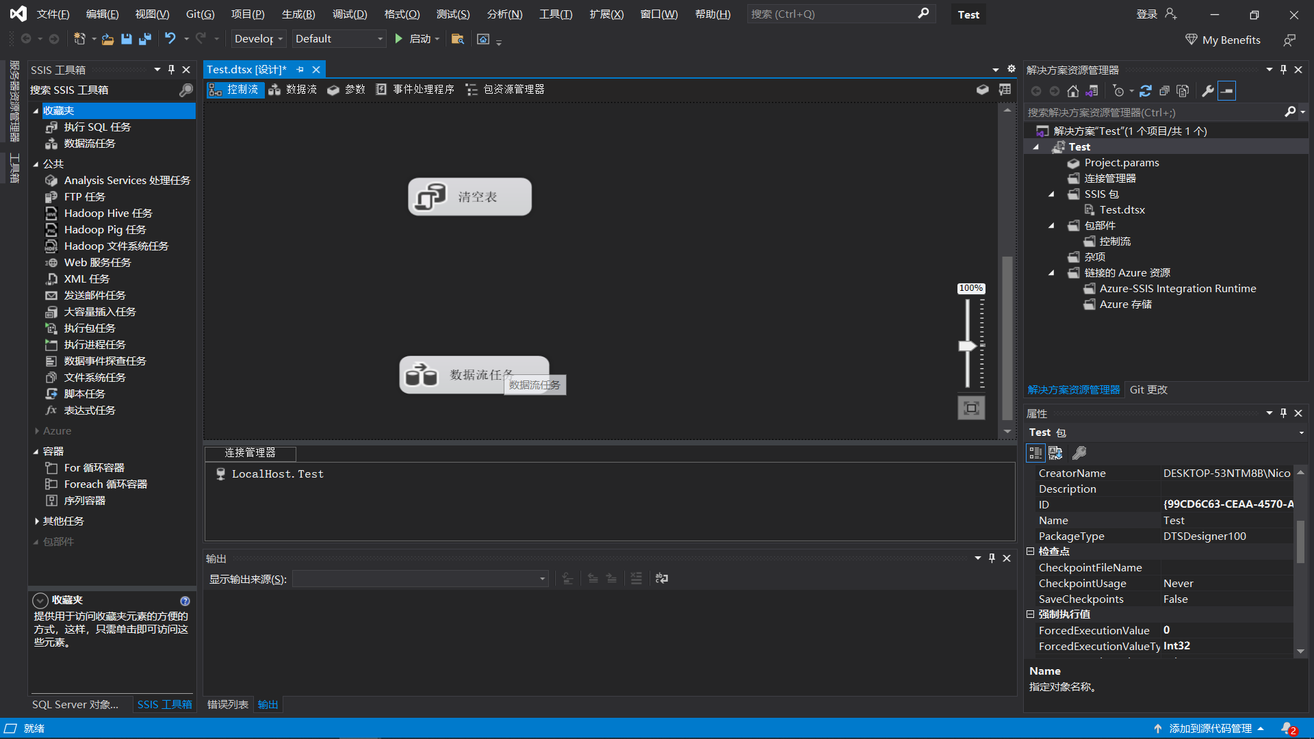The image size is (1314, 739).
Task: Click the Undo arrow icon
Action: tap(170, 39)
